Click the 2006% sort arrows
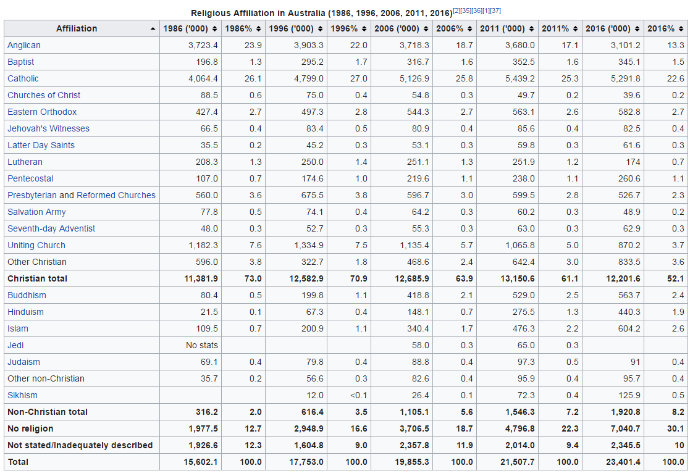Viewport: 698px width, 476px height. click(x=469, y=29)
